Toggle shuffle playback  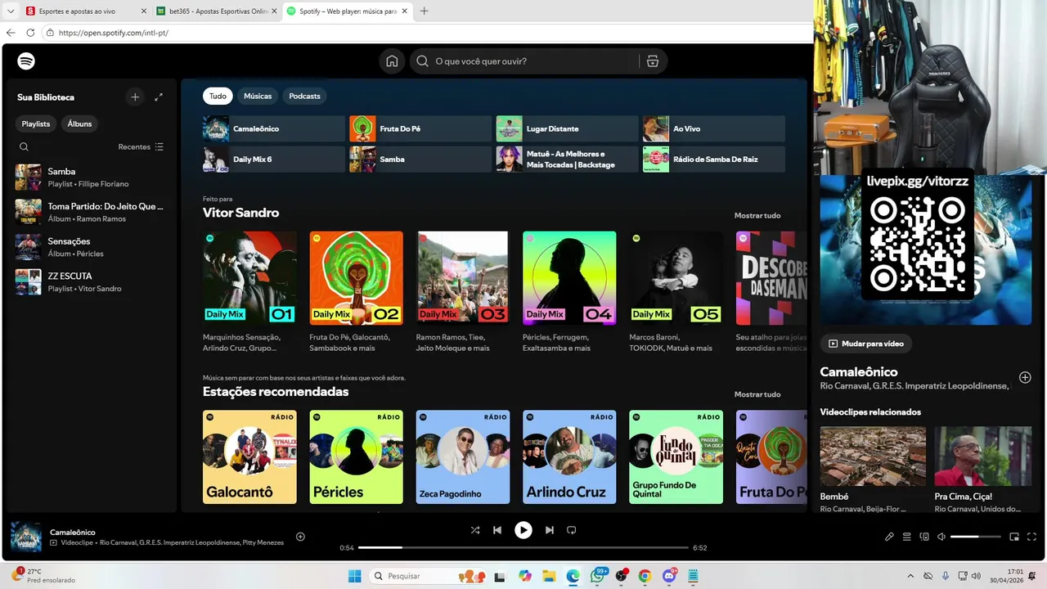475,530
